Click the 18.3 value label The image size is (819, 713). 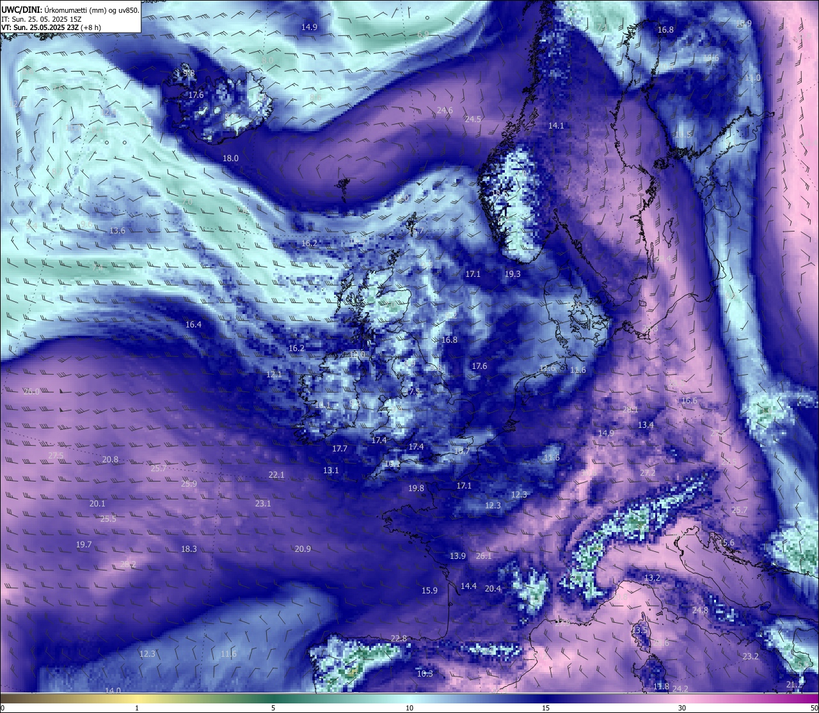pyautogui.click(x=189, y=549)
